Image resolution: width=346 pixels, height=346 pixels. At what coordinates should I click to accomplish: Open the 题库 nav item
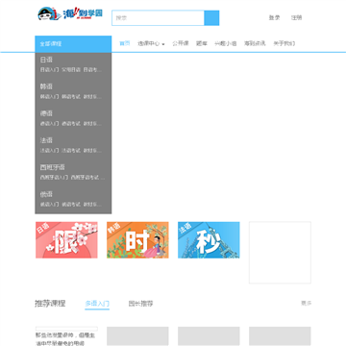coord(202,43)
